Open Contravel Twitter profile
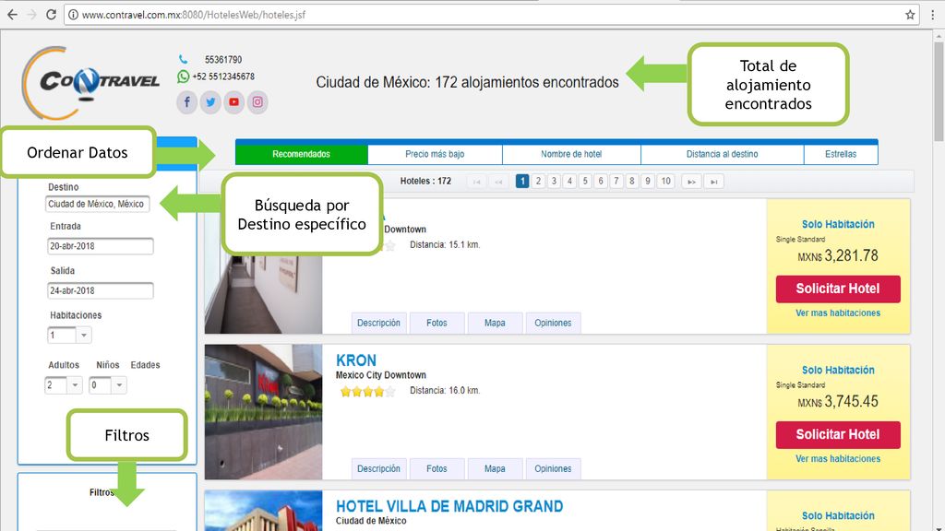 pos(210,101)
